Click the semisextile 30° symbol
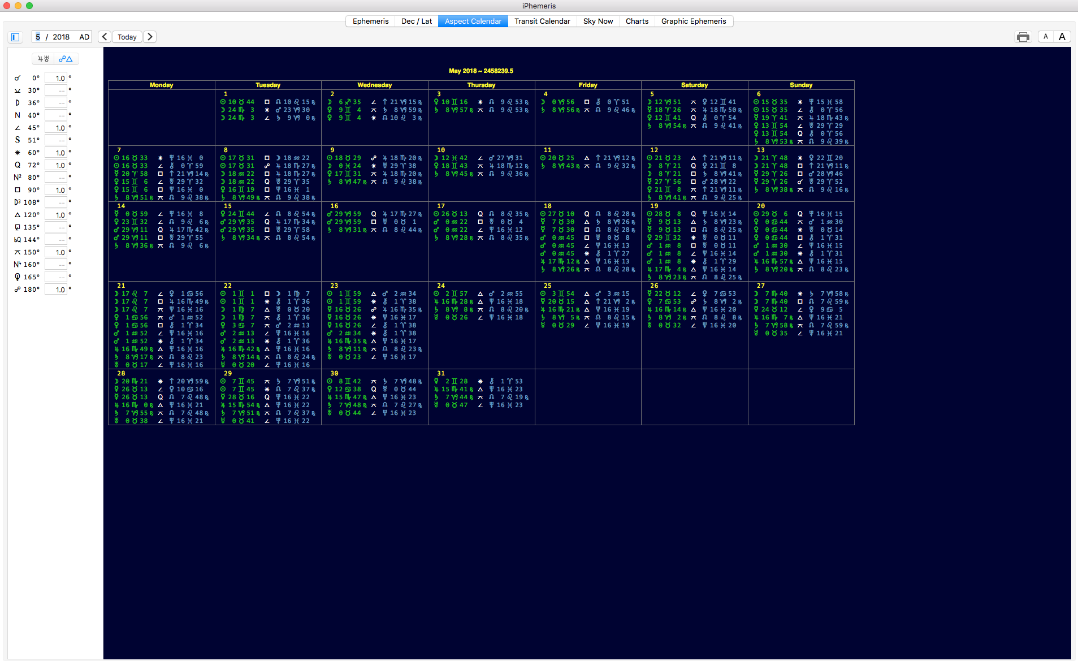The image size is (1078, 665). 18,90
